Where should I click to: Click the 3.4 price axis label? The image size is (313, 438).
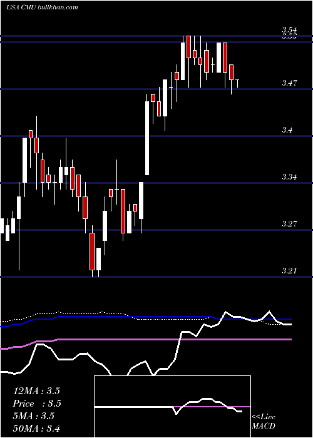click(x=287, y=130)
